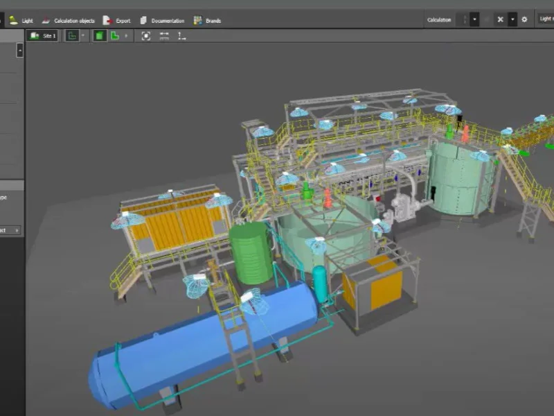Click the X cancel calculation icon
The height and width of the screenshot is (416, 554).
[500, 20]
